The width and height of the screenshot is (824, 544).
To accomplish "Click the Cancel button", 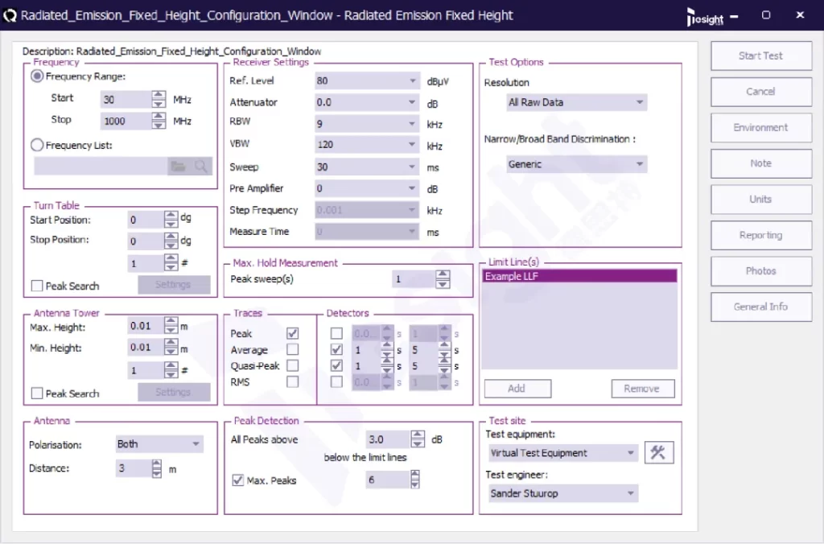I will 761,92.
